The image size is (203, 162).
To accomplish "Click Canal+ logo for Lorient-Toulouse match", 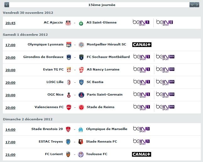I will [141, 154].
